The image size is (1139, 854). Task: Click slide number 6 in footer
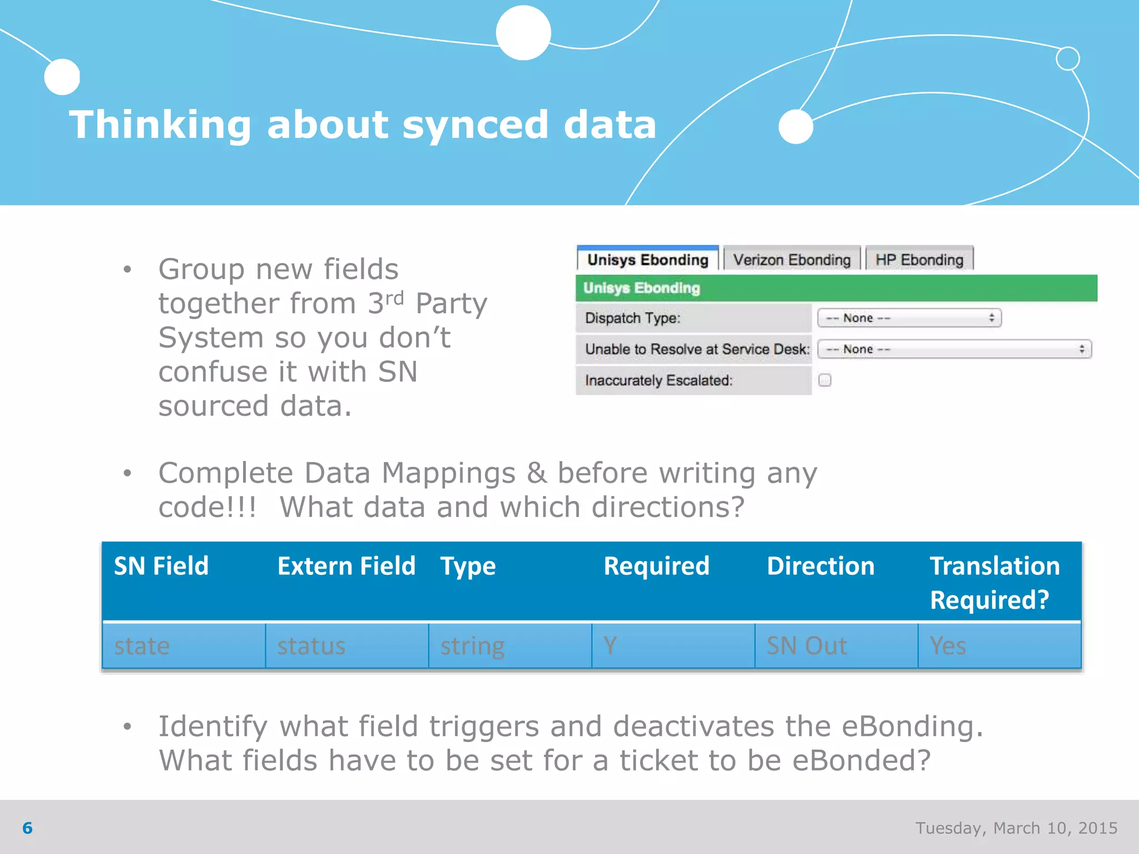click(x=27, y=828)
